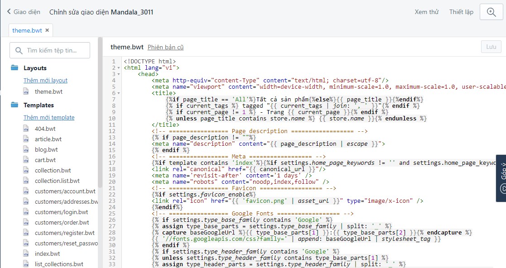Click the Layouts folder icon
Screen dimensions: 506x268
pyautogui.click(x=14, y=68)
